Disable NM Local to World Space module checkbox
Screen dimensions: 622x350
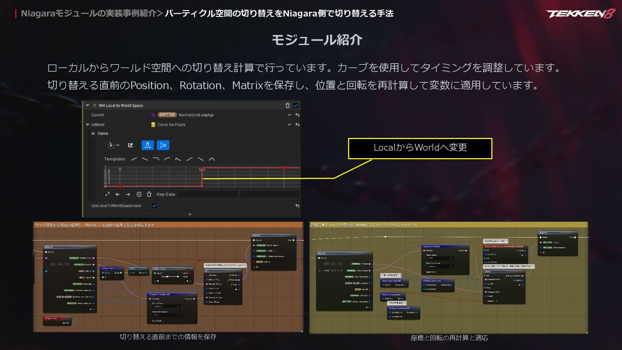coord(295,106)
